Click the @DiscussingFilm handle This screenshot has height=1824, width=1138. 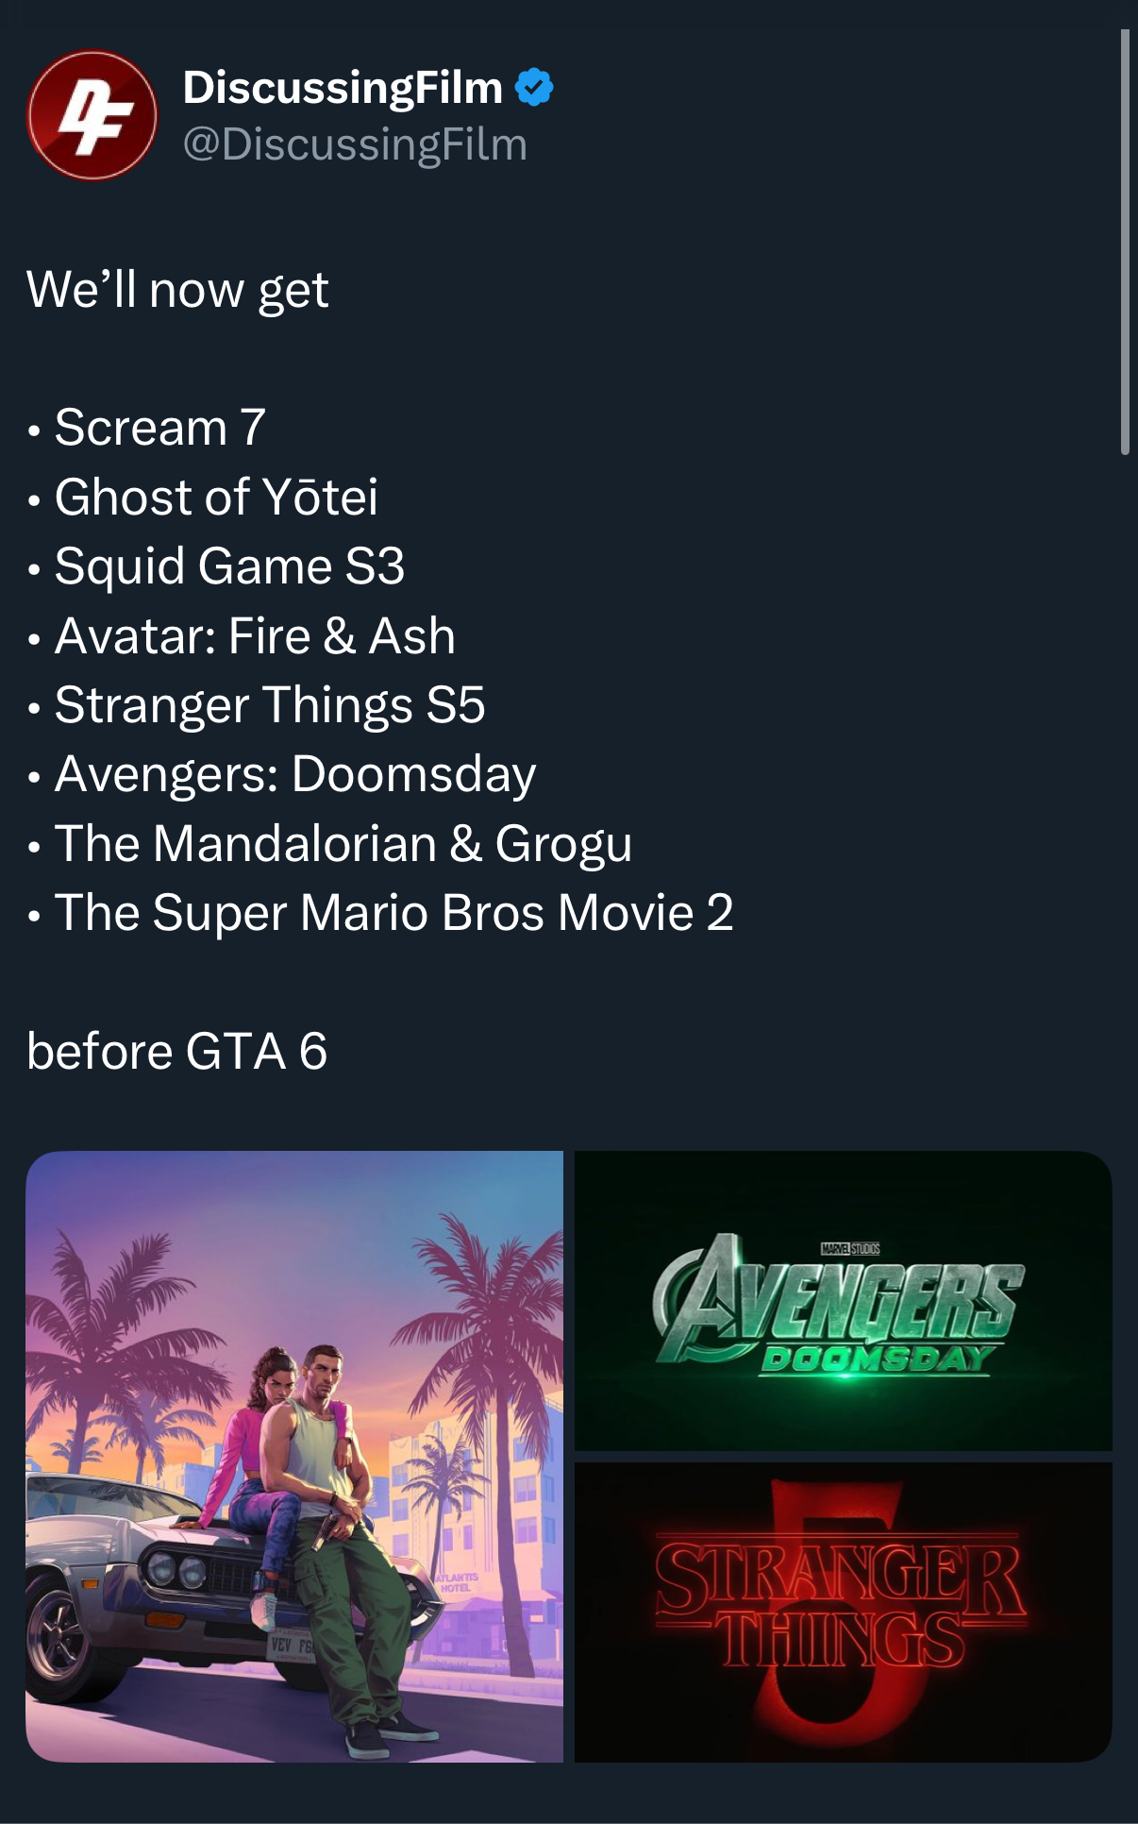(x=355, y=144)
